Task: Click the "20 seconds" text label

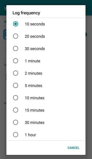Action: click(x=35, y=36)
